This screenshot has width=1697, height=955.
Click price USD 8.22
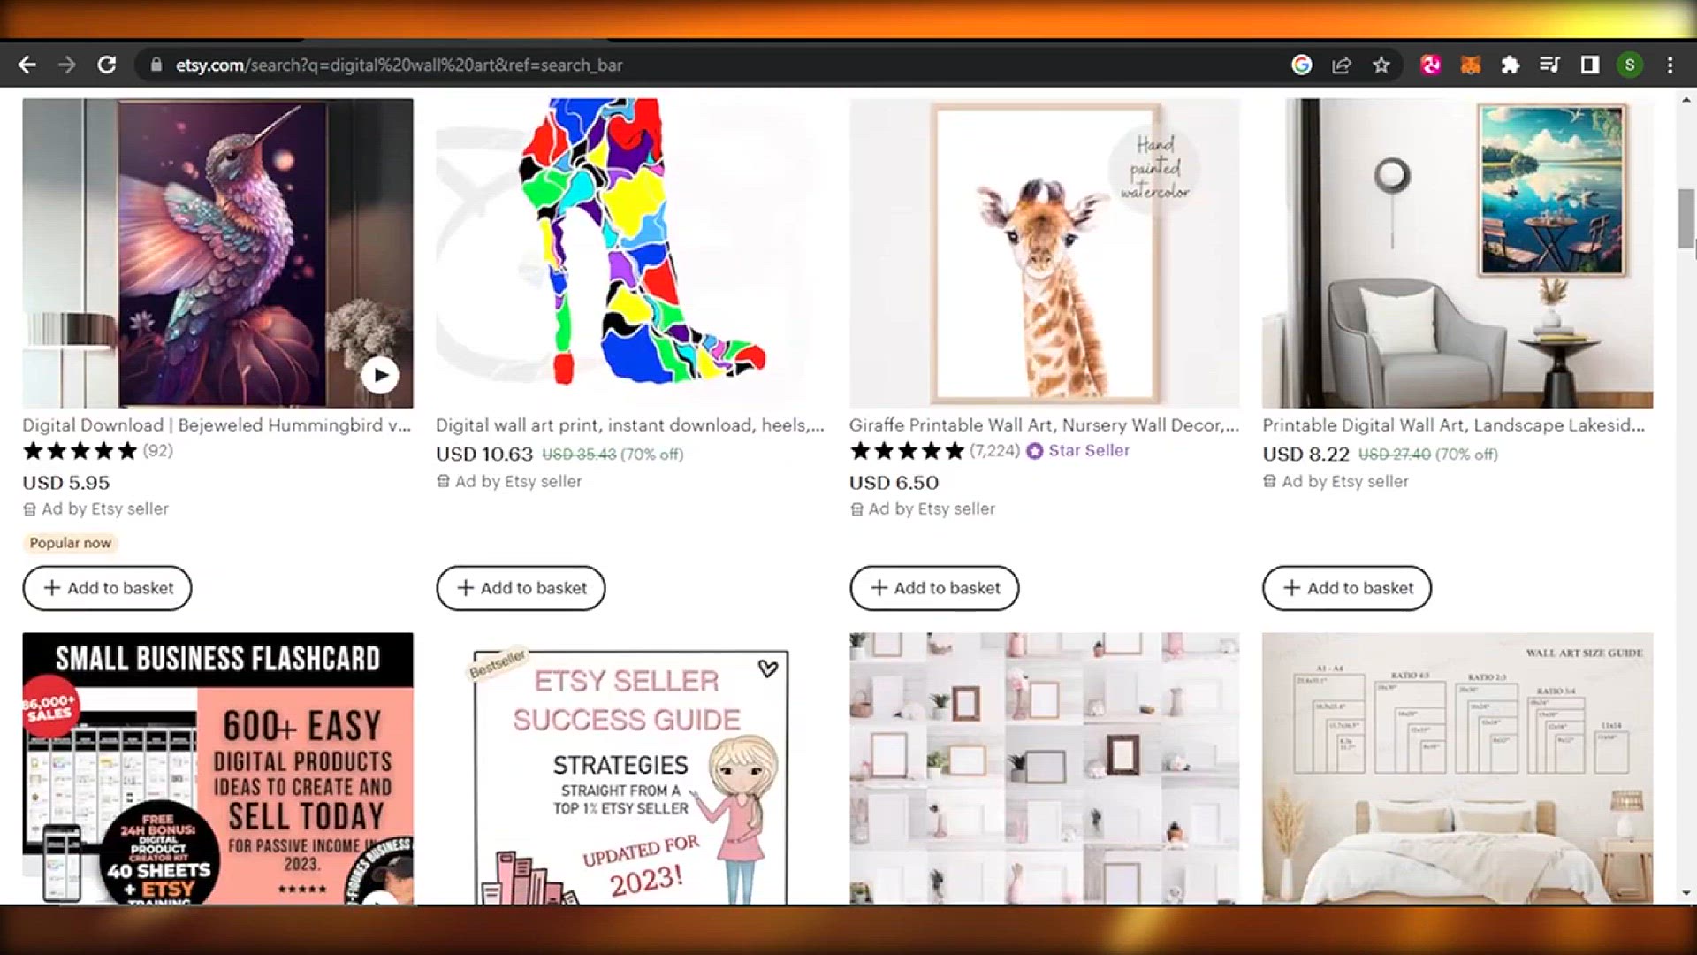coord(1305,455)
